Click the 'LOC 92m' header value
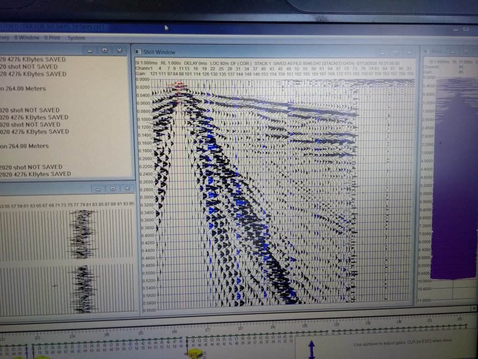Viewport: 478px width, 359px height. [219, 63]
